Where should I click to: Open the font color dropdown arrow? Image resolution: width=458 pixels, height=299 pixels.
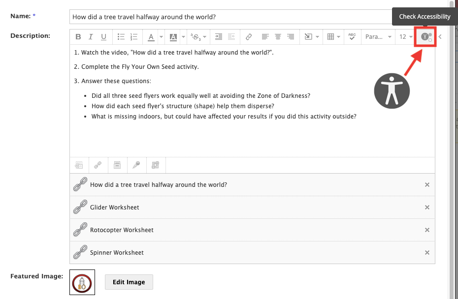(x=161, y=37)
